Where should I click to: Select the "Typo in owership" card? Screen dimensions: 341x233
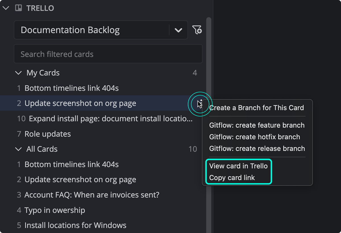(55, 210)
